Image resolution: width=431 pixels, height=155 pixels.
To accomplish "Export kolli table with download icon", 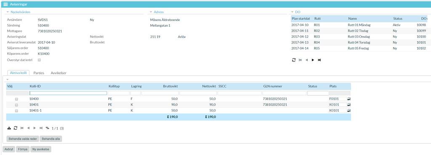I will [x=9, y=128].
